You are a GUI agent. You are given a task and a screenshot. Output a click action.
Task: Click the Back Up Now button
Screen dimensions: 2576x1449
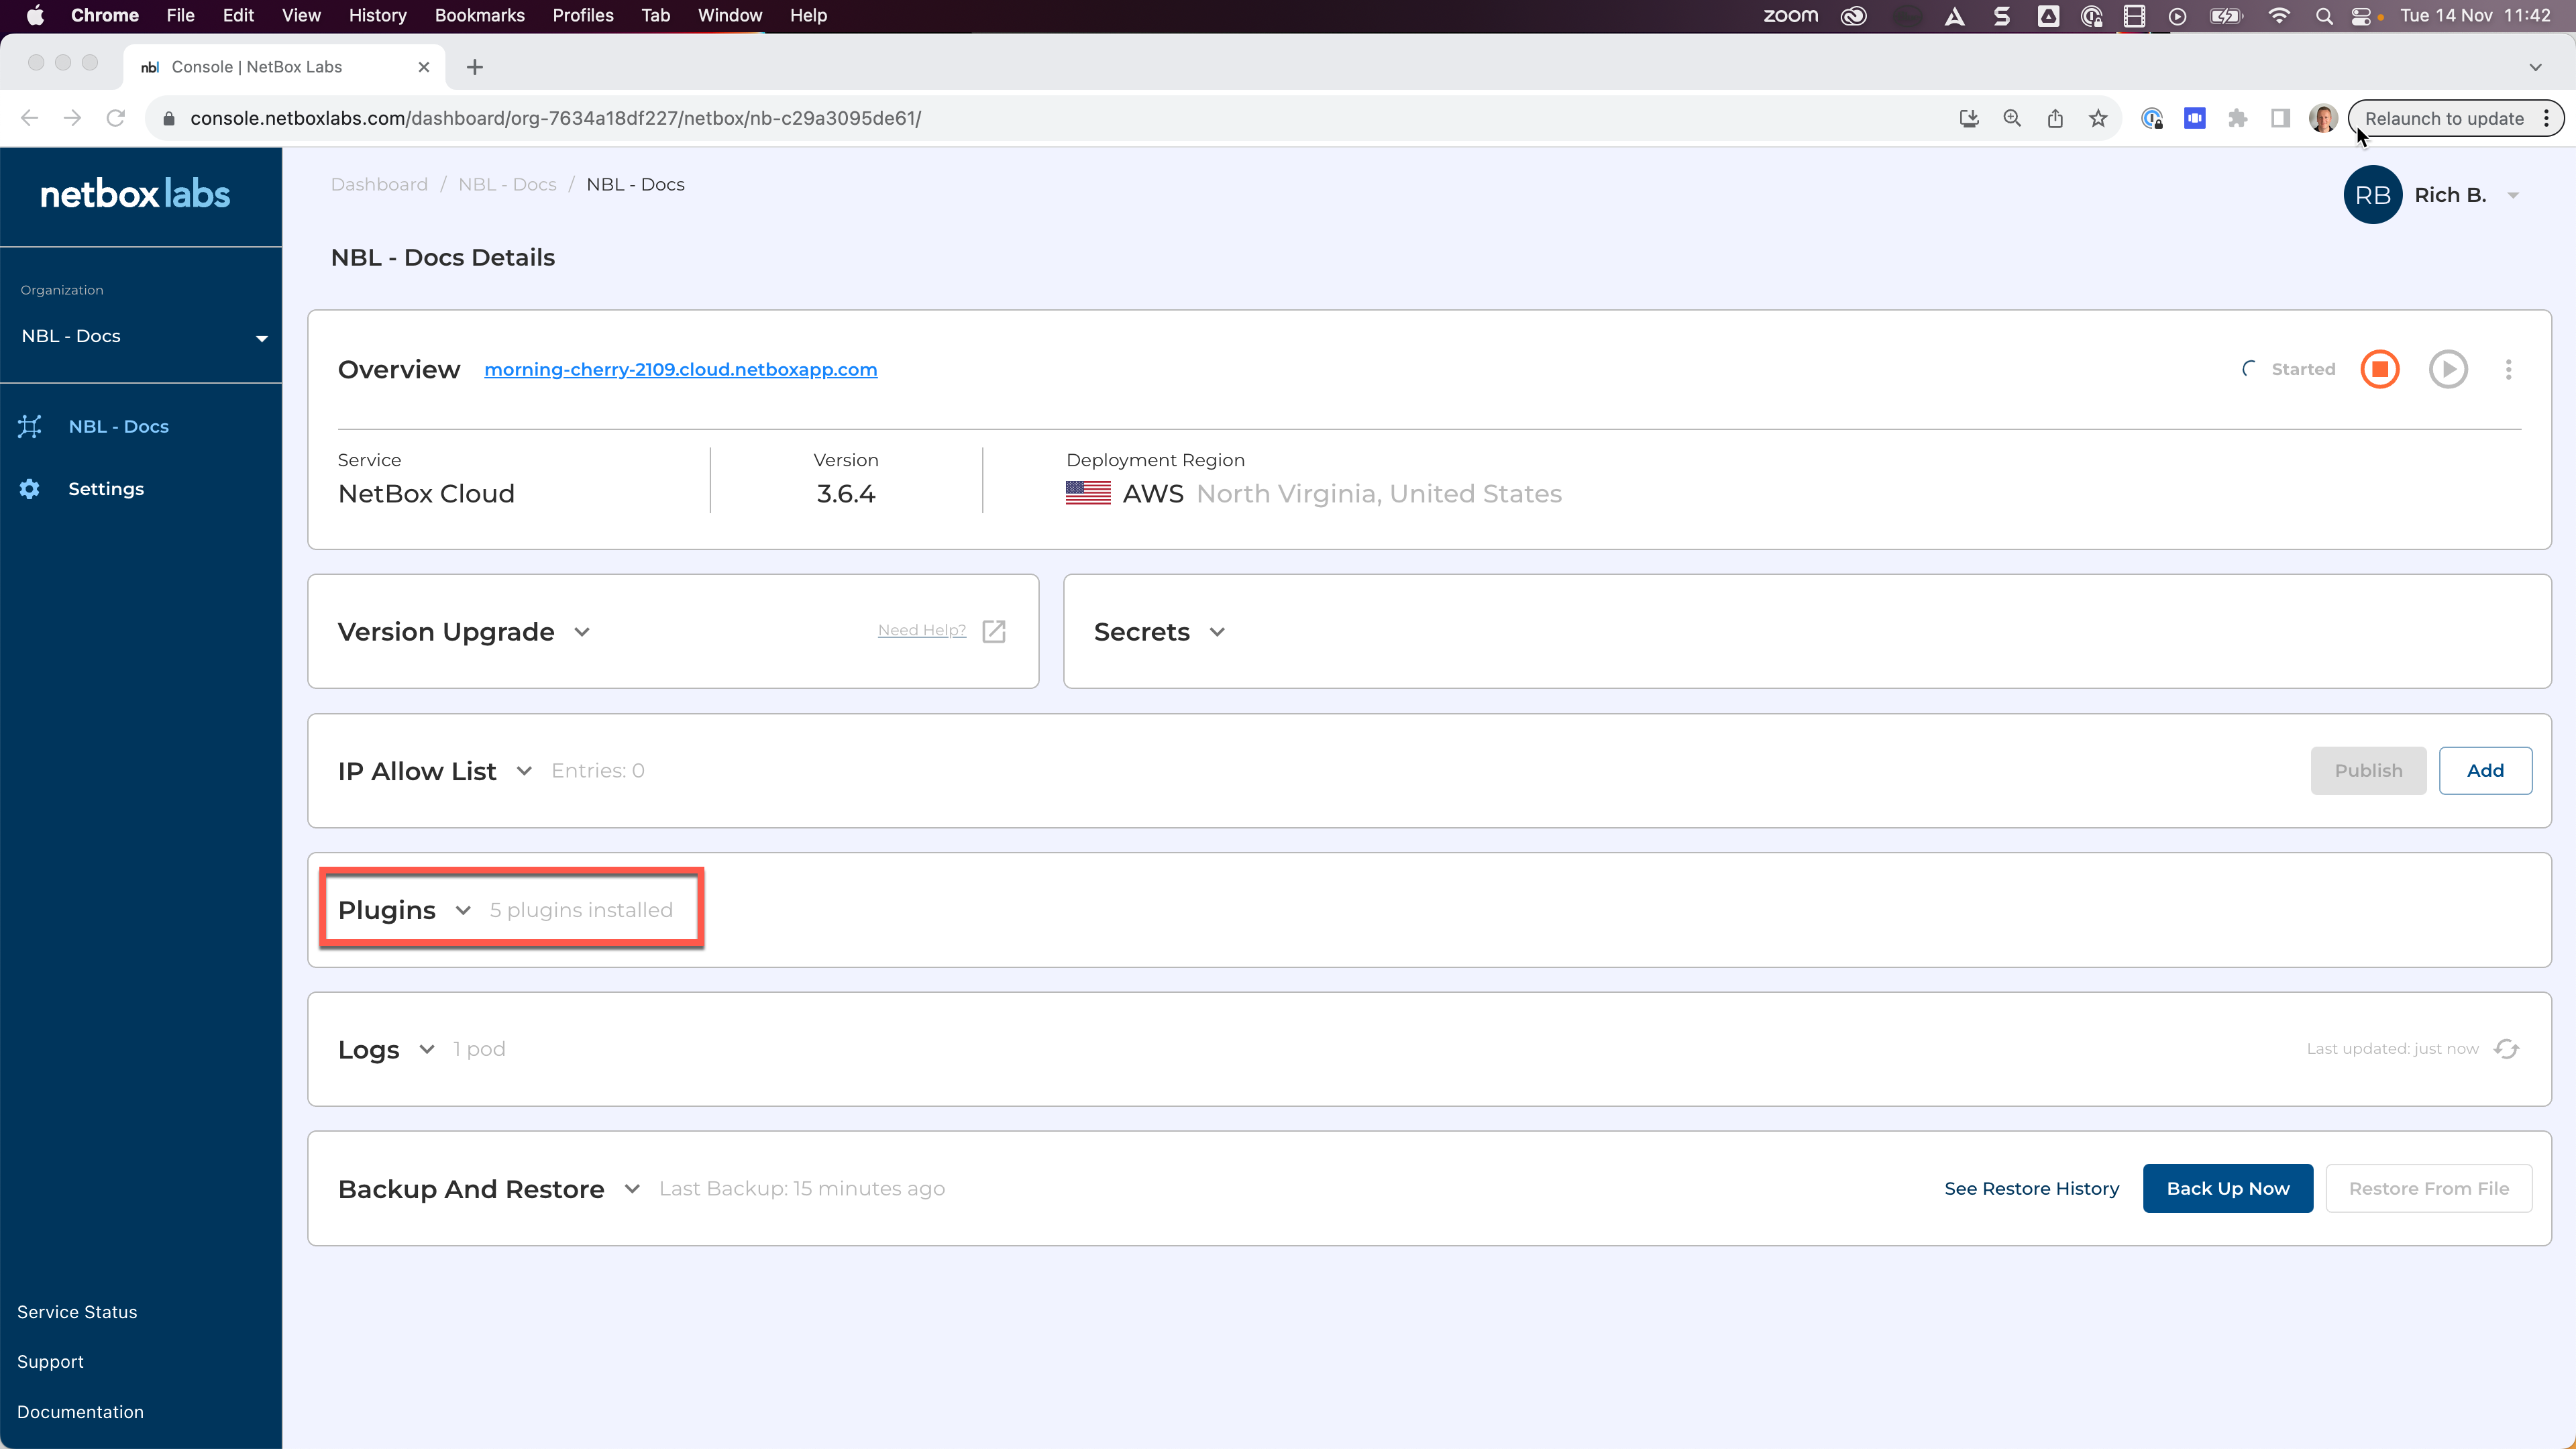(x=2228, y=1188)
